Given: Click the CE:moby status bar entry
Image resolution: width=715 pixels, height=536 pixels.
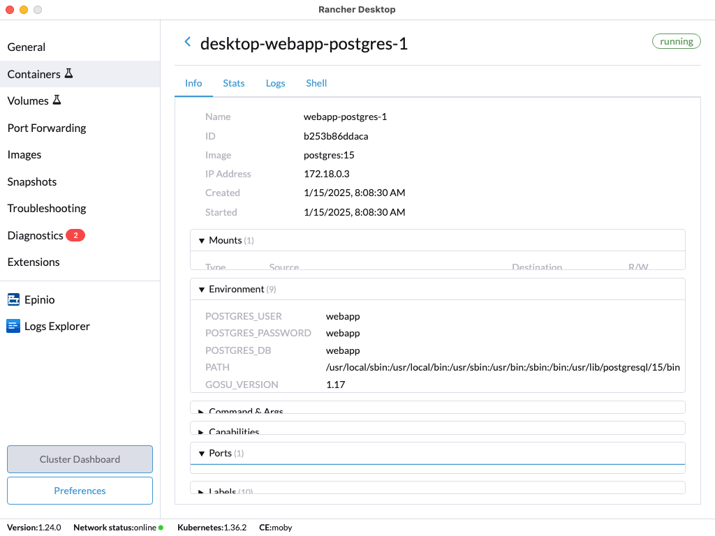Looking at the screenshot, I should point(275,528).
